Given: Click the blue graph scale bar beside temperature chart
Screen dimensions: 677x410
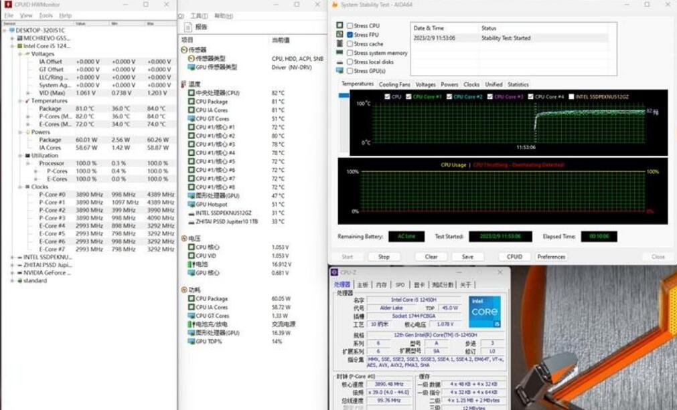Looking at the screenshot, I should click(x=344, y=96).
